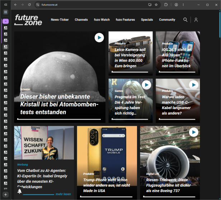Open the site search magnifier
This screenshot has height=200, width=221.
[x=185, y=20]
